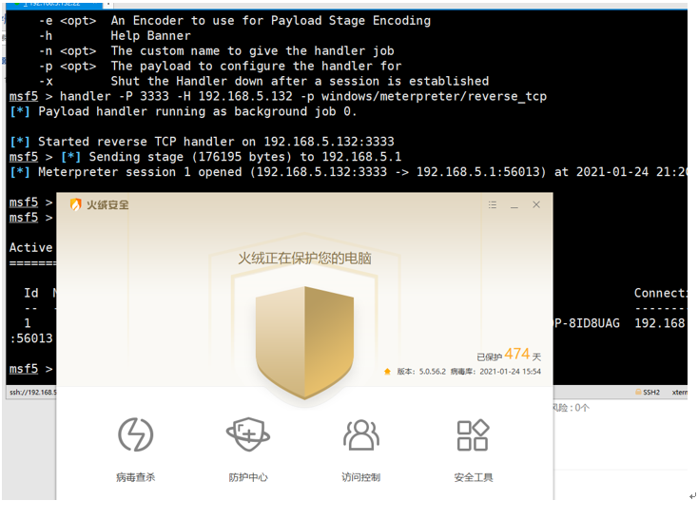Click the version info update icon

coord(387,372)
